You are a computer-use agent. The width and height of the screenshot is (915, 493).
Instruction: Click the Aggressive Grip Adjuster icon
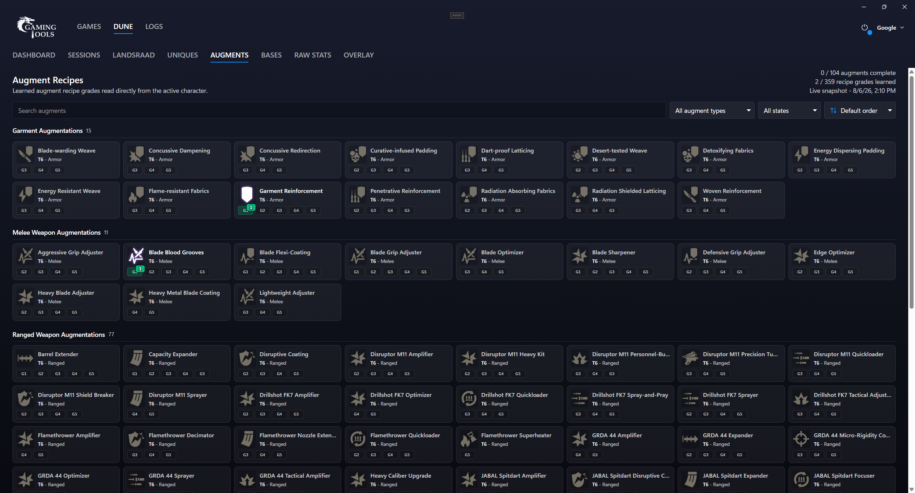(25, 257)
